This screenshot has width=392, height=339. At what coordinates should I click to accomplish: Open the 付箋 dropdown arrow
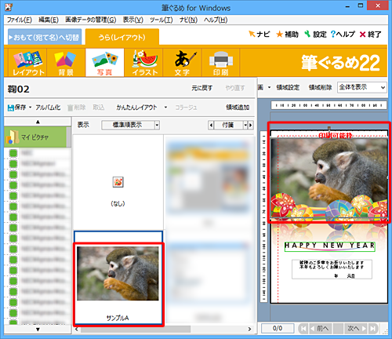(x=245, y=125)
